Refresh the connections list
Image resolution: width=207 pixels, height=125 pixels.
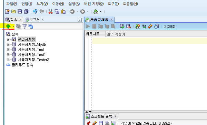pos(18,27)
